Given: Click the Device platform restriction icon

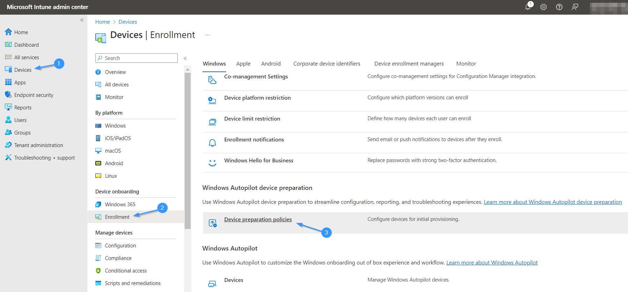Looking at the screenshot, I should tap(212, 101).
